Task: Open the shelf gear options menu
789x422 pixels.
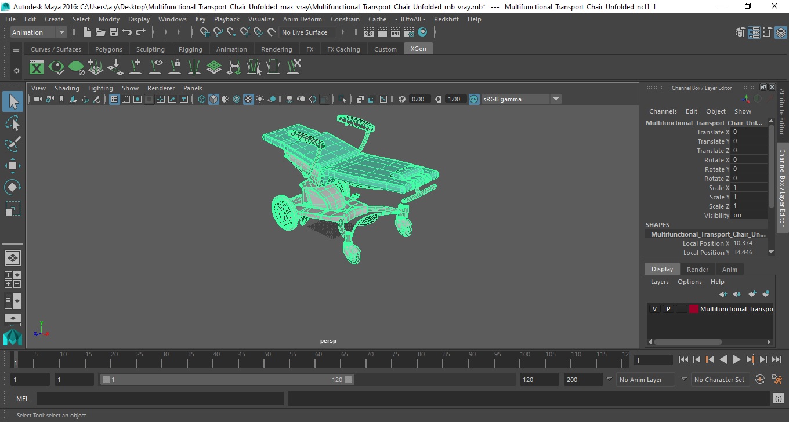Action: (x=16, y=71)
